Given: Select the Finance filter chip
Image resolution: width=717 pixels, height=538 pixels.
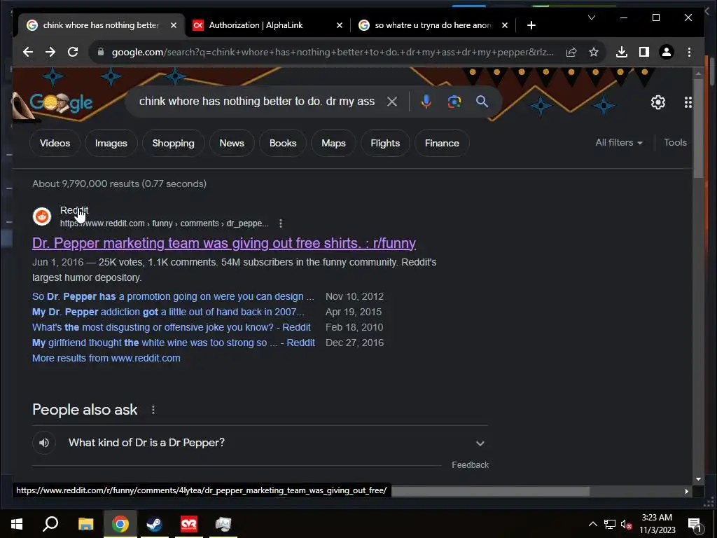Looking at the screenshot, I should 442,143.
